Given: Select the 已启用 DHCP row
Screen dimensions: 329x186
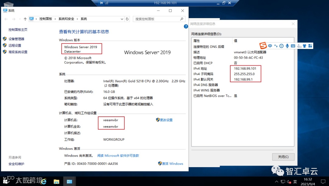Looking at the screenshot, I should coord(243,63).
